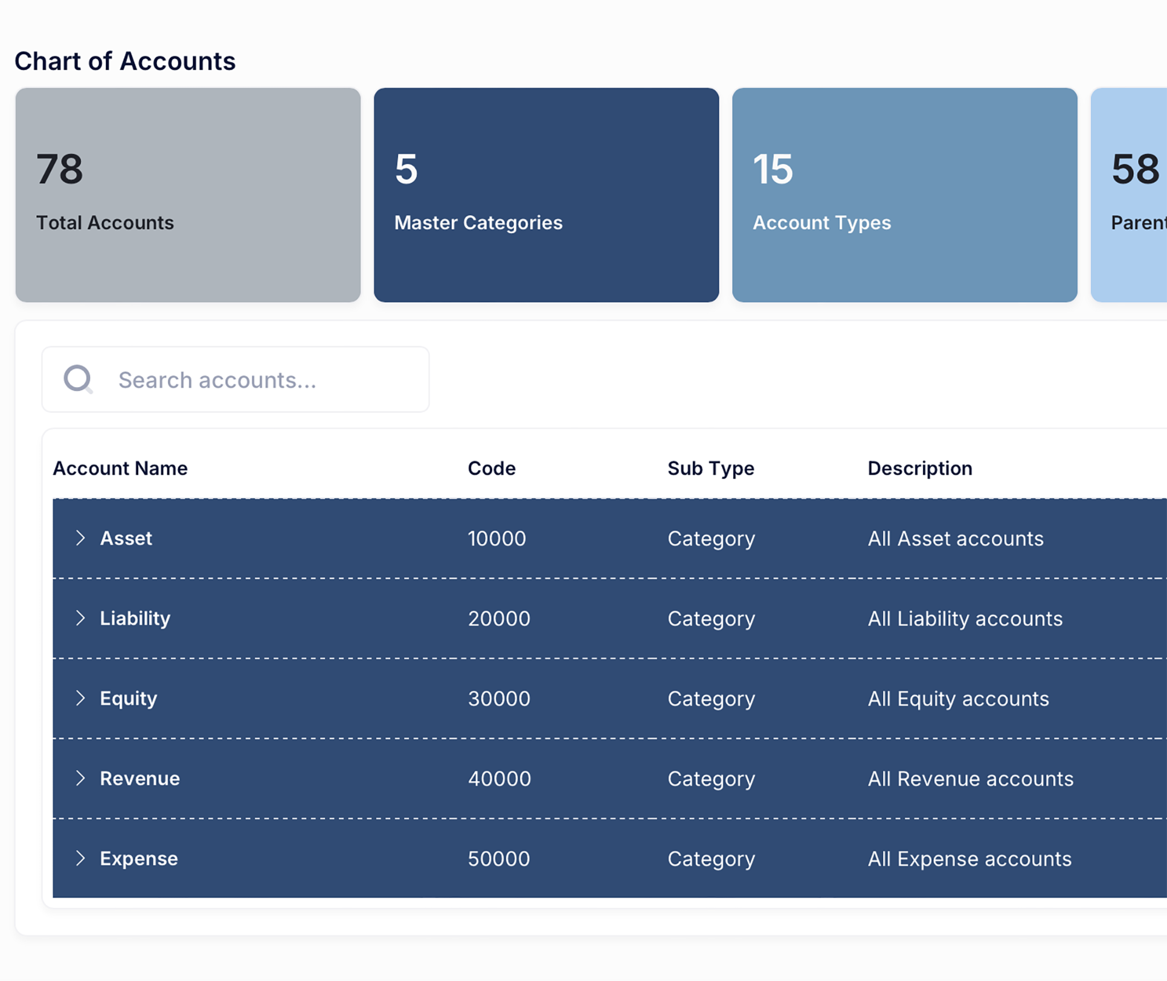
Task: Expand the Expense category chevron
Action: pyautogui.click(x=80, y=858)
